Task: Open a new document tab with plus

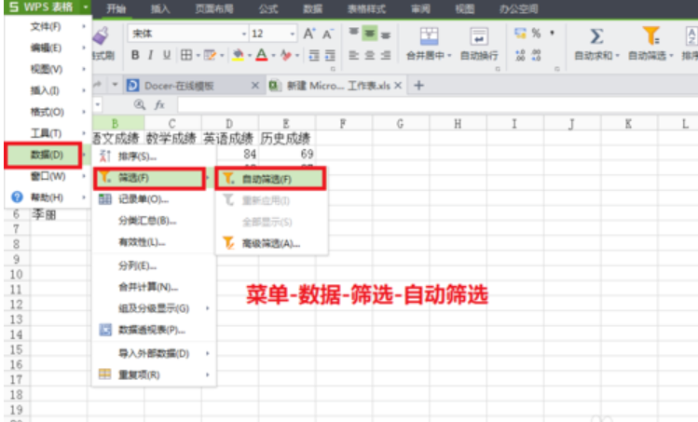Action: coord(418,85)
